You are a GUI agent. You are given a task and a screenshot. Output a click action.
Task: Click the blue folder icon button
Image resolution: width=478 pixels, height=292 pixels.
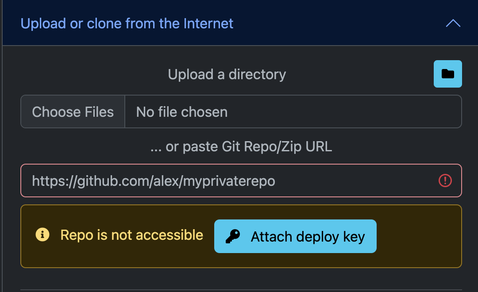click(447, 74)
